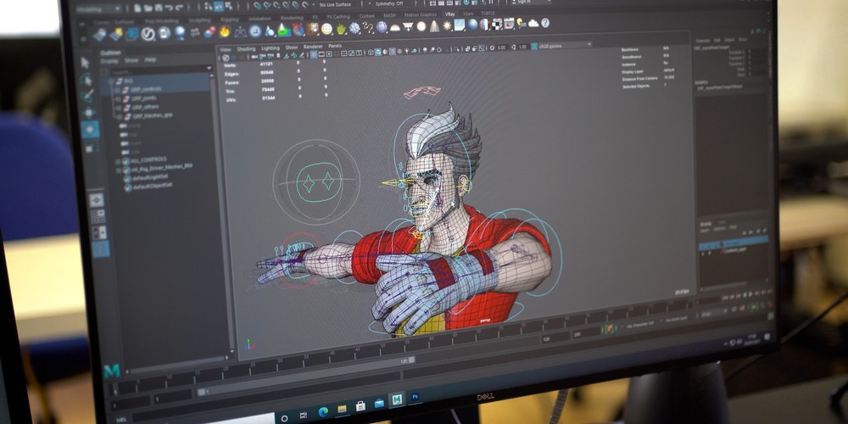The height and width of the screenshot is (424, 848).
Task: Click the Maya M logo icon bottom-left
Action: click(x=112, y=371)
